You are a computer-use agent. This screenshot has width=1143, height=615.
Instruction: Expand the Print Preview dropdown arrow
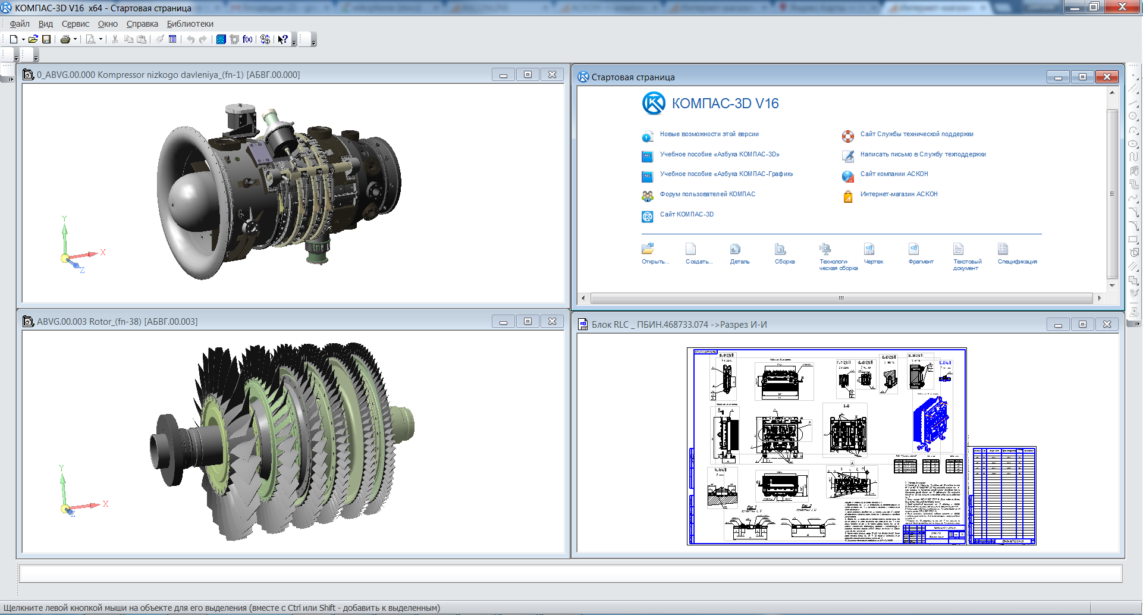[101, 40]
